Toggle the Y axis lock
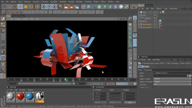The width and height of the screenshot is (192, 108). [x=49, y=7]
